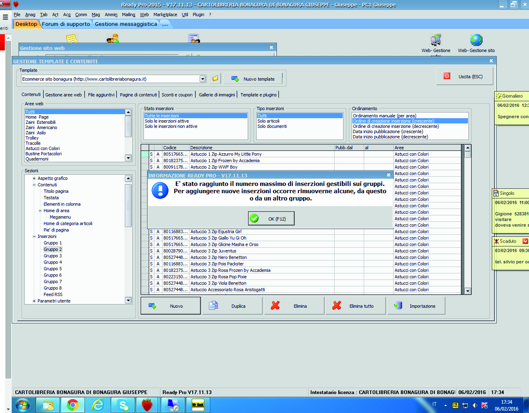Open the Template combo box dropdown arrow

[x=203, y=79]
